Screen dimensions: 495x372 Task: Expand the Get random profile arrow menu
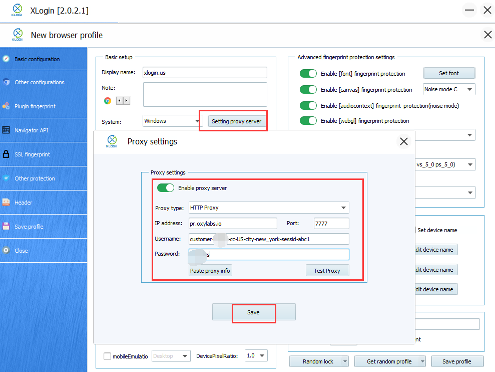point(422,361)
